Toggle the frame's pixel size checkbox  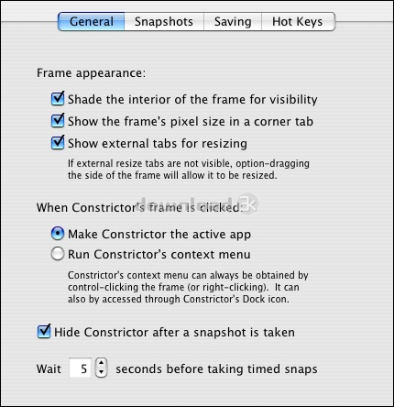[58, 120]
